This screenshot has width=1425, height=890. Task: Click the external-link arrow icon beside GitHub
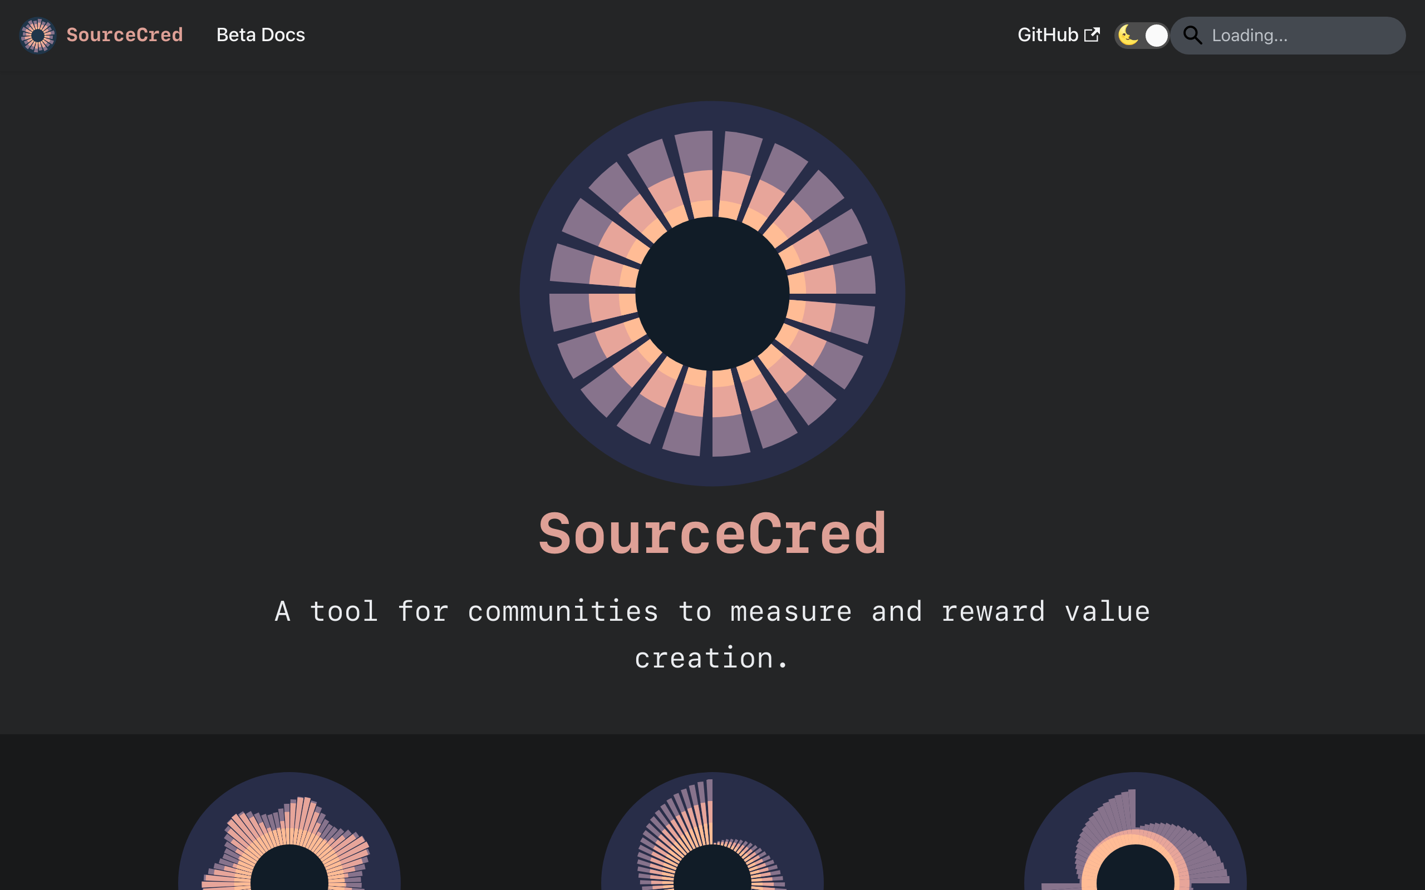1092,35
